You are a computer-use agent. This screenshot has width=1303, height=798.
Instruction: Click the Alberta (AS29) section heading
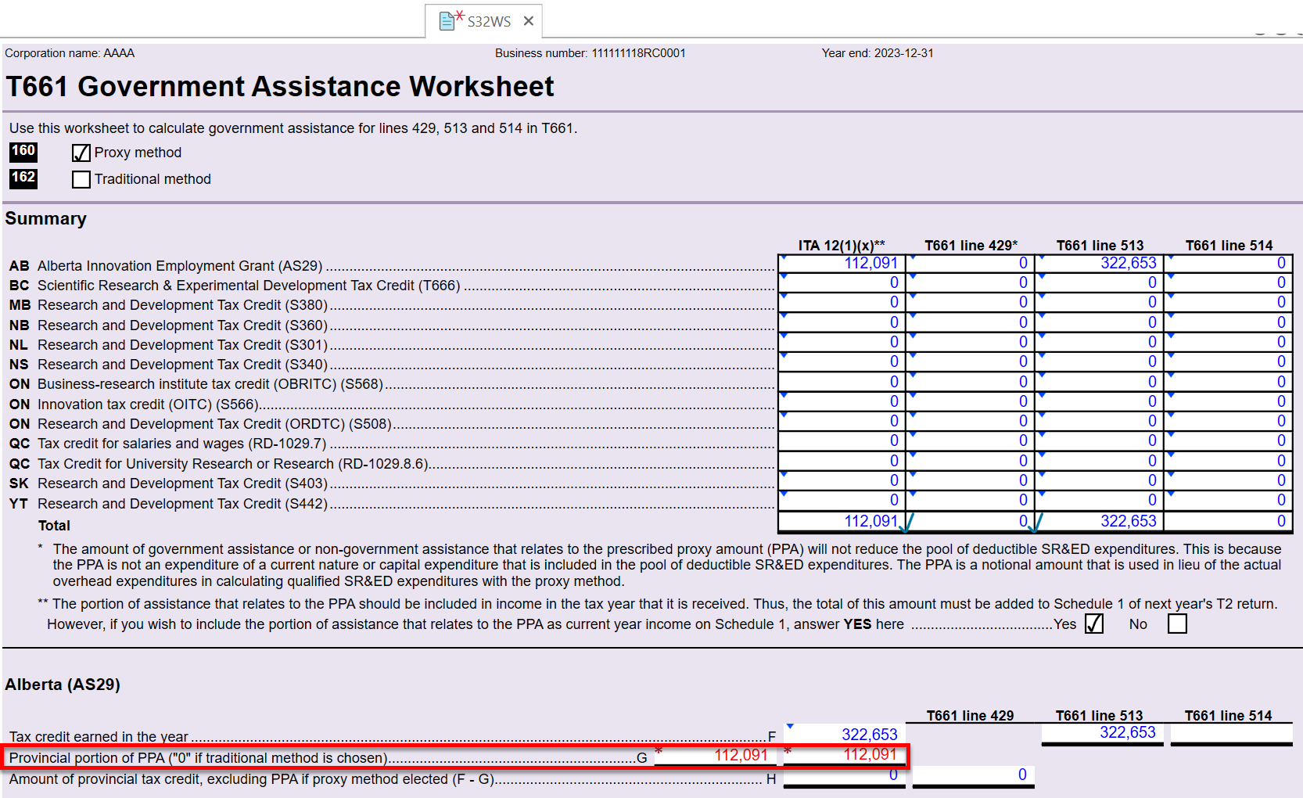63,685
